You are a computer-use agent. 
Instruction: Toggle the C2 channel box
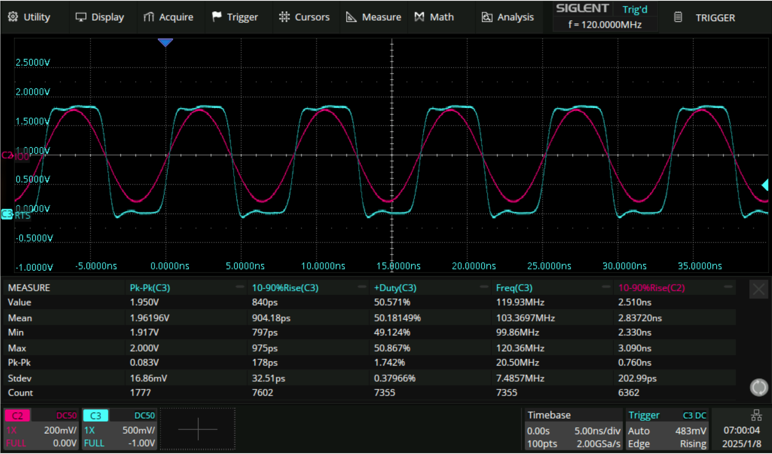(x=41, y=429)
